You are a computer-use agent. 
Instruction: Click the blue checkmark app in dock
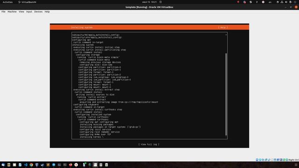43,165
